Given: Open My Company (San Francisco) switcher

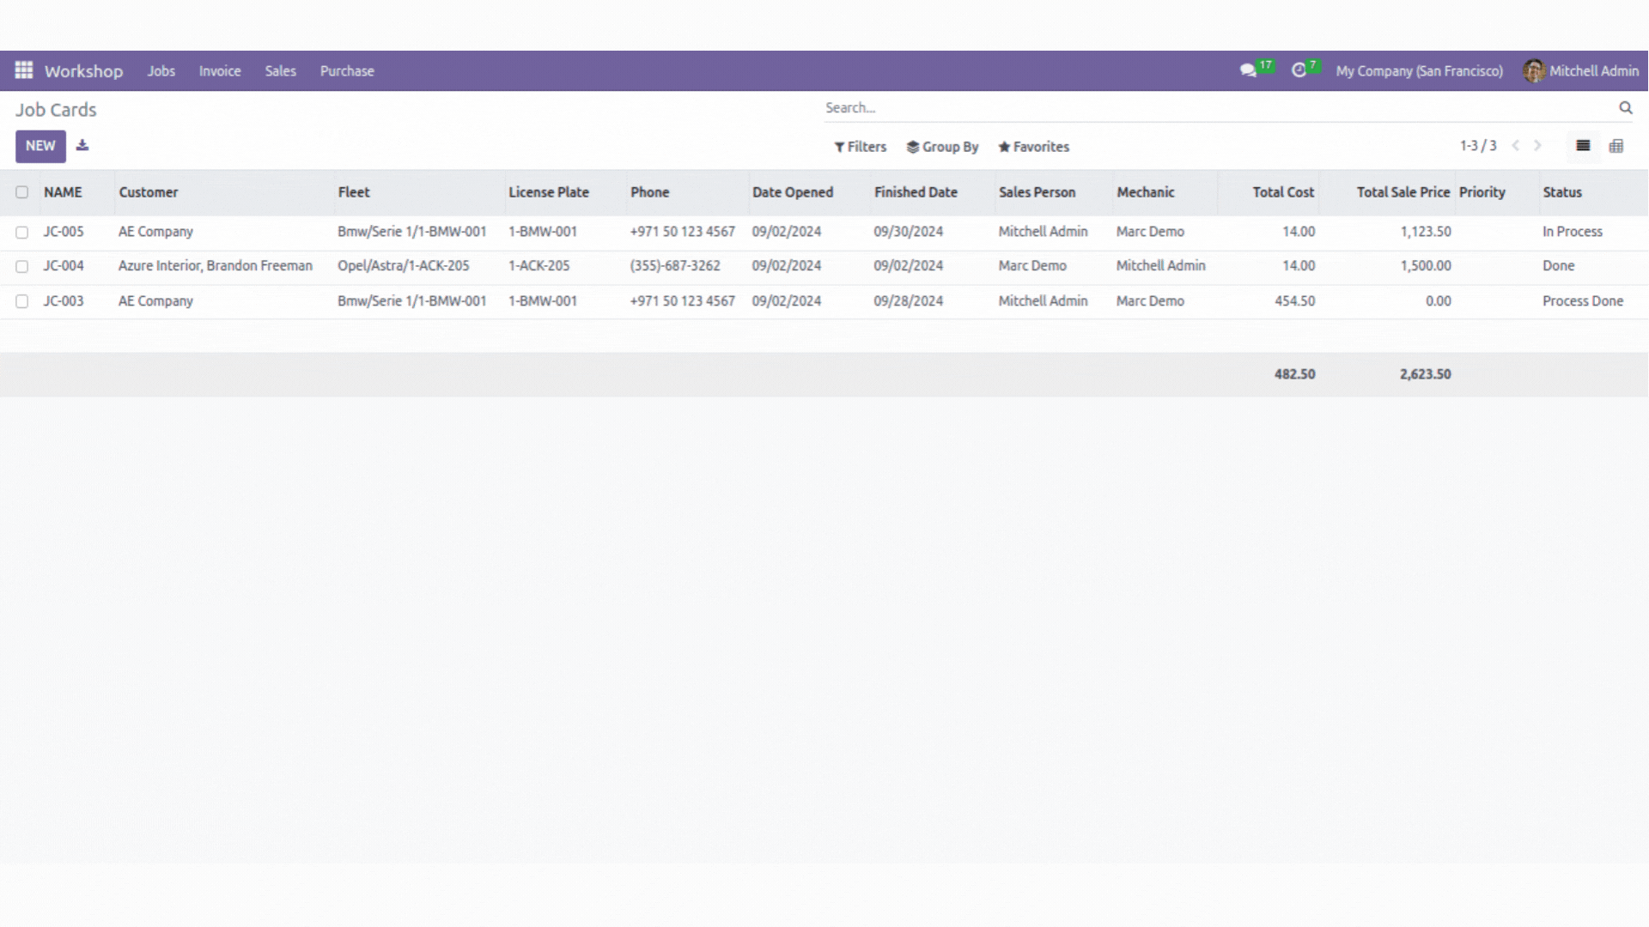Looking at the screenshot, I should [x=1419, y=71].
